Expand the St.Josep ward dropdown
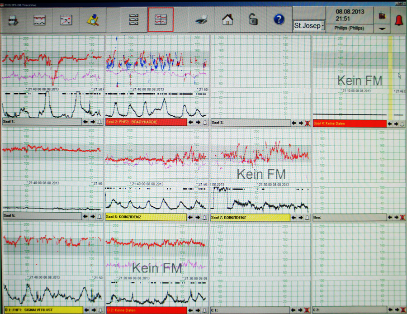The height and width of the screenshot is (314, 407). (322, 25)
